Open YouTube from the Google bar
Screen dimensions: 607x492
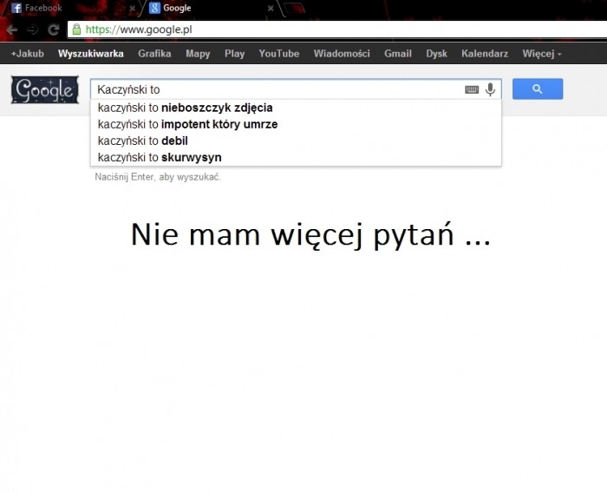click(278, 54)
